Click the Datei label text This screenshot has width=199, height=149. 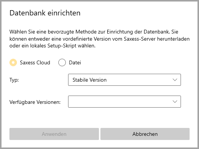pyautogui.click(x=75, y=62)
